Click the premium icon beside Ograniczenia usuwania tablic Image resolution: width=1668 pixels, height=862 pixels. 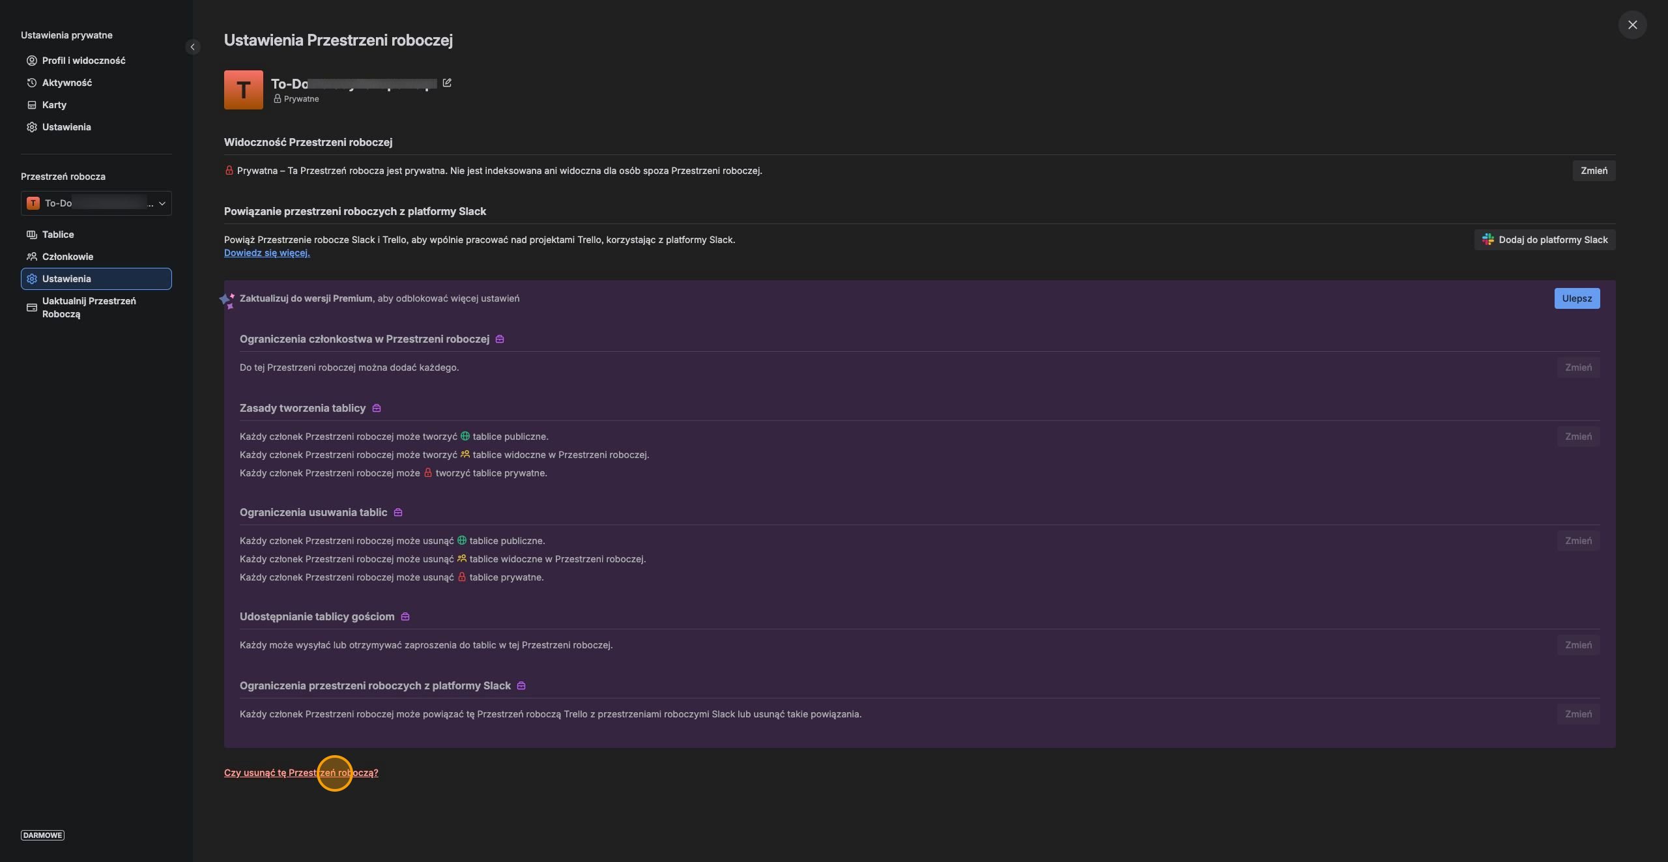tap(398, 513)
